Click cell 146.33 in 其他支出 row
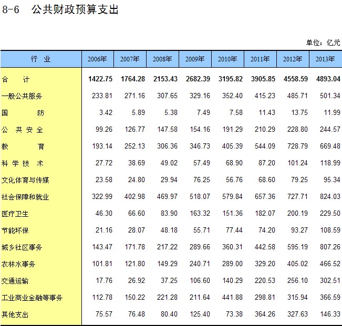The image size is (342, 326). point(330,314)
